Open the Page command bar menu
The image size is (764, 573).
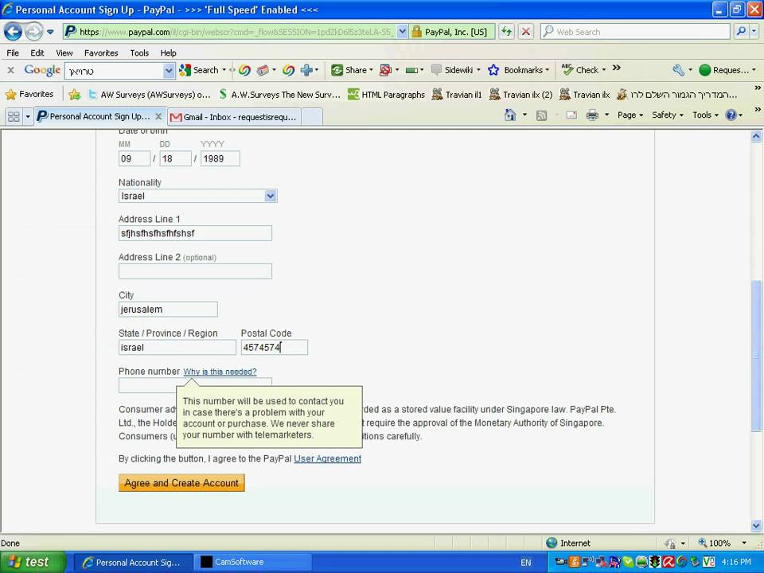(x=630, y=115)
